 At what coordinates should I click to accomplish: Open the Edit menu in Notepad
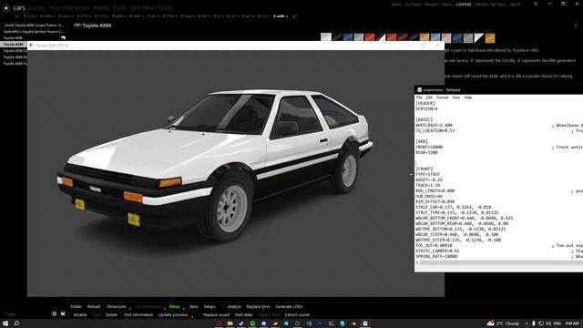point(429,97)
